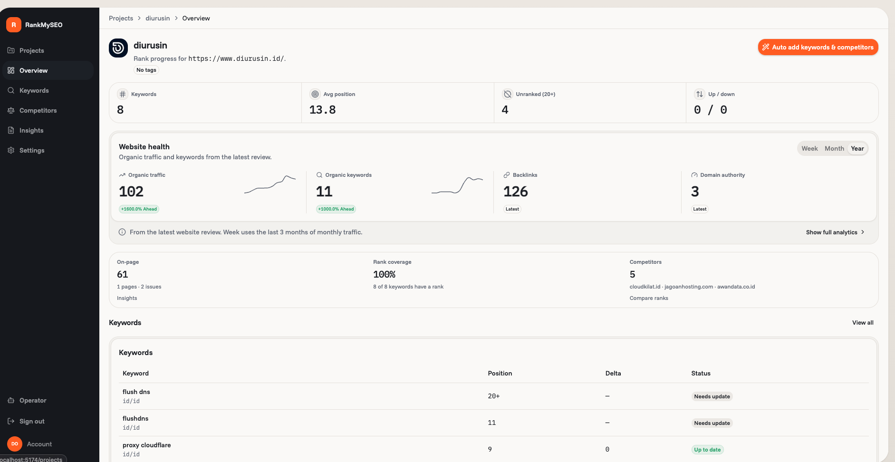This screenshot has width=895, height=462.
Task: Click Needs update badge for flush dns
Action: point(712,396)
